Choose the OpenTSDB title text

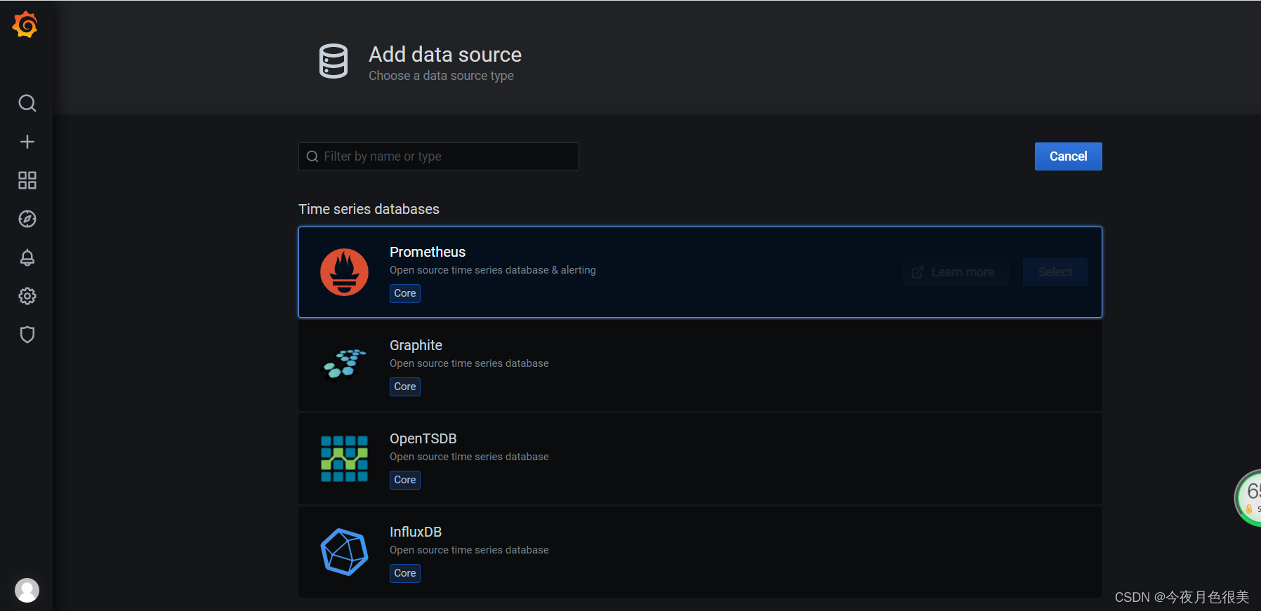pos(423,438)
